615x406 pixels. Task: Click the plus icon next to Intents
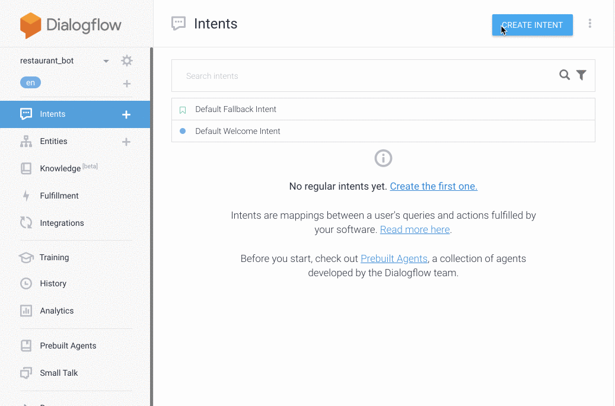coord(126,114)
